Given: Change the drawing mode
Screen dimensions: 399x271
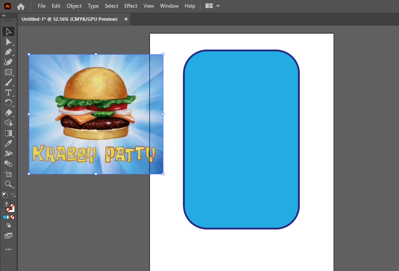Looking at the screenshot, I should coord(9,225).
